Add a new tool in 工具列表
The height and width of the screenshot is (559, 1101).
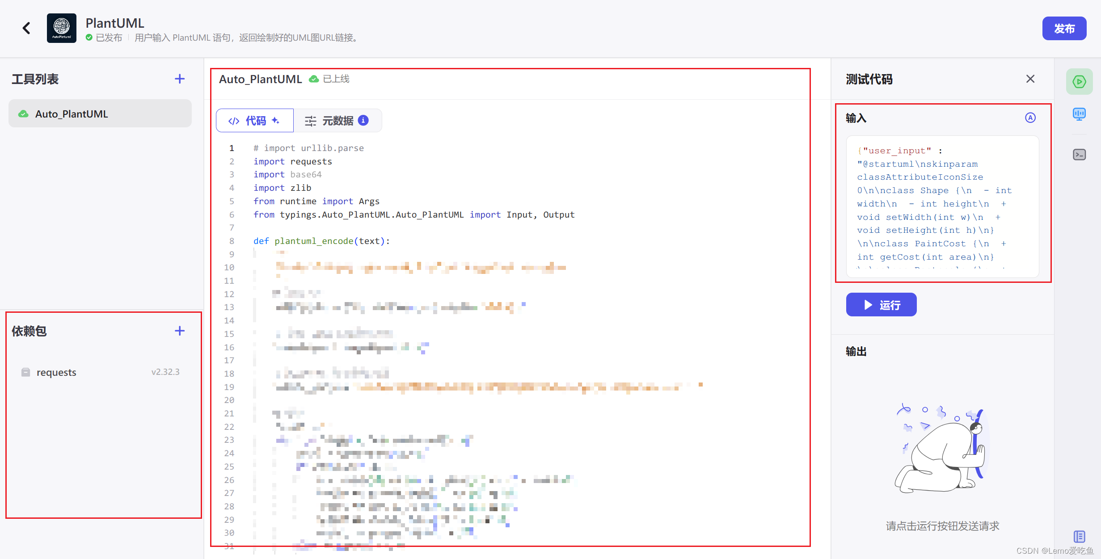pos(180,79)
